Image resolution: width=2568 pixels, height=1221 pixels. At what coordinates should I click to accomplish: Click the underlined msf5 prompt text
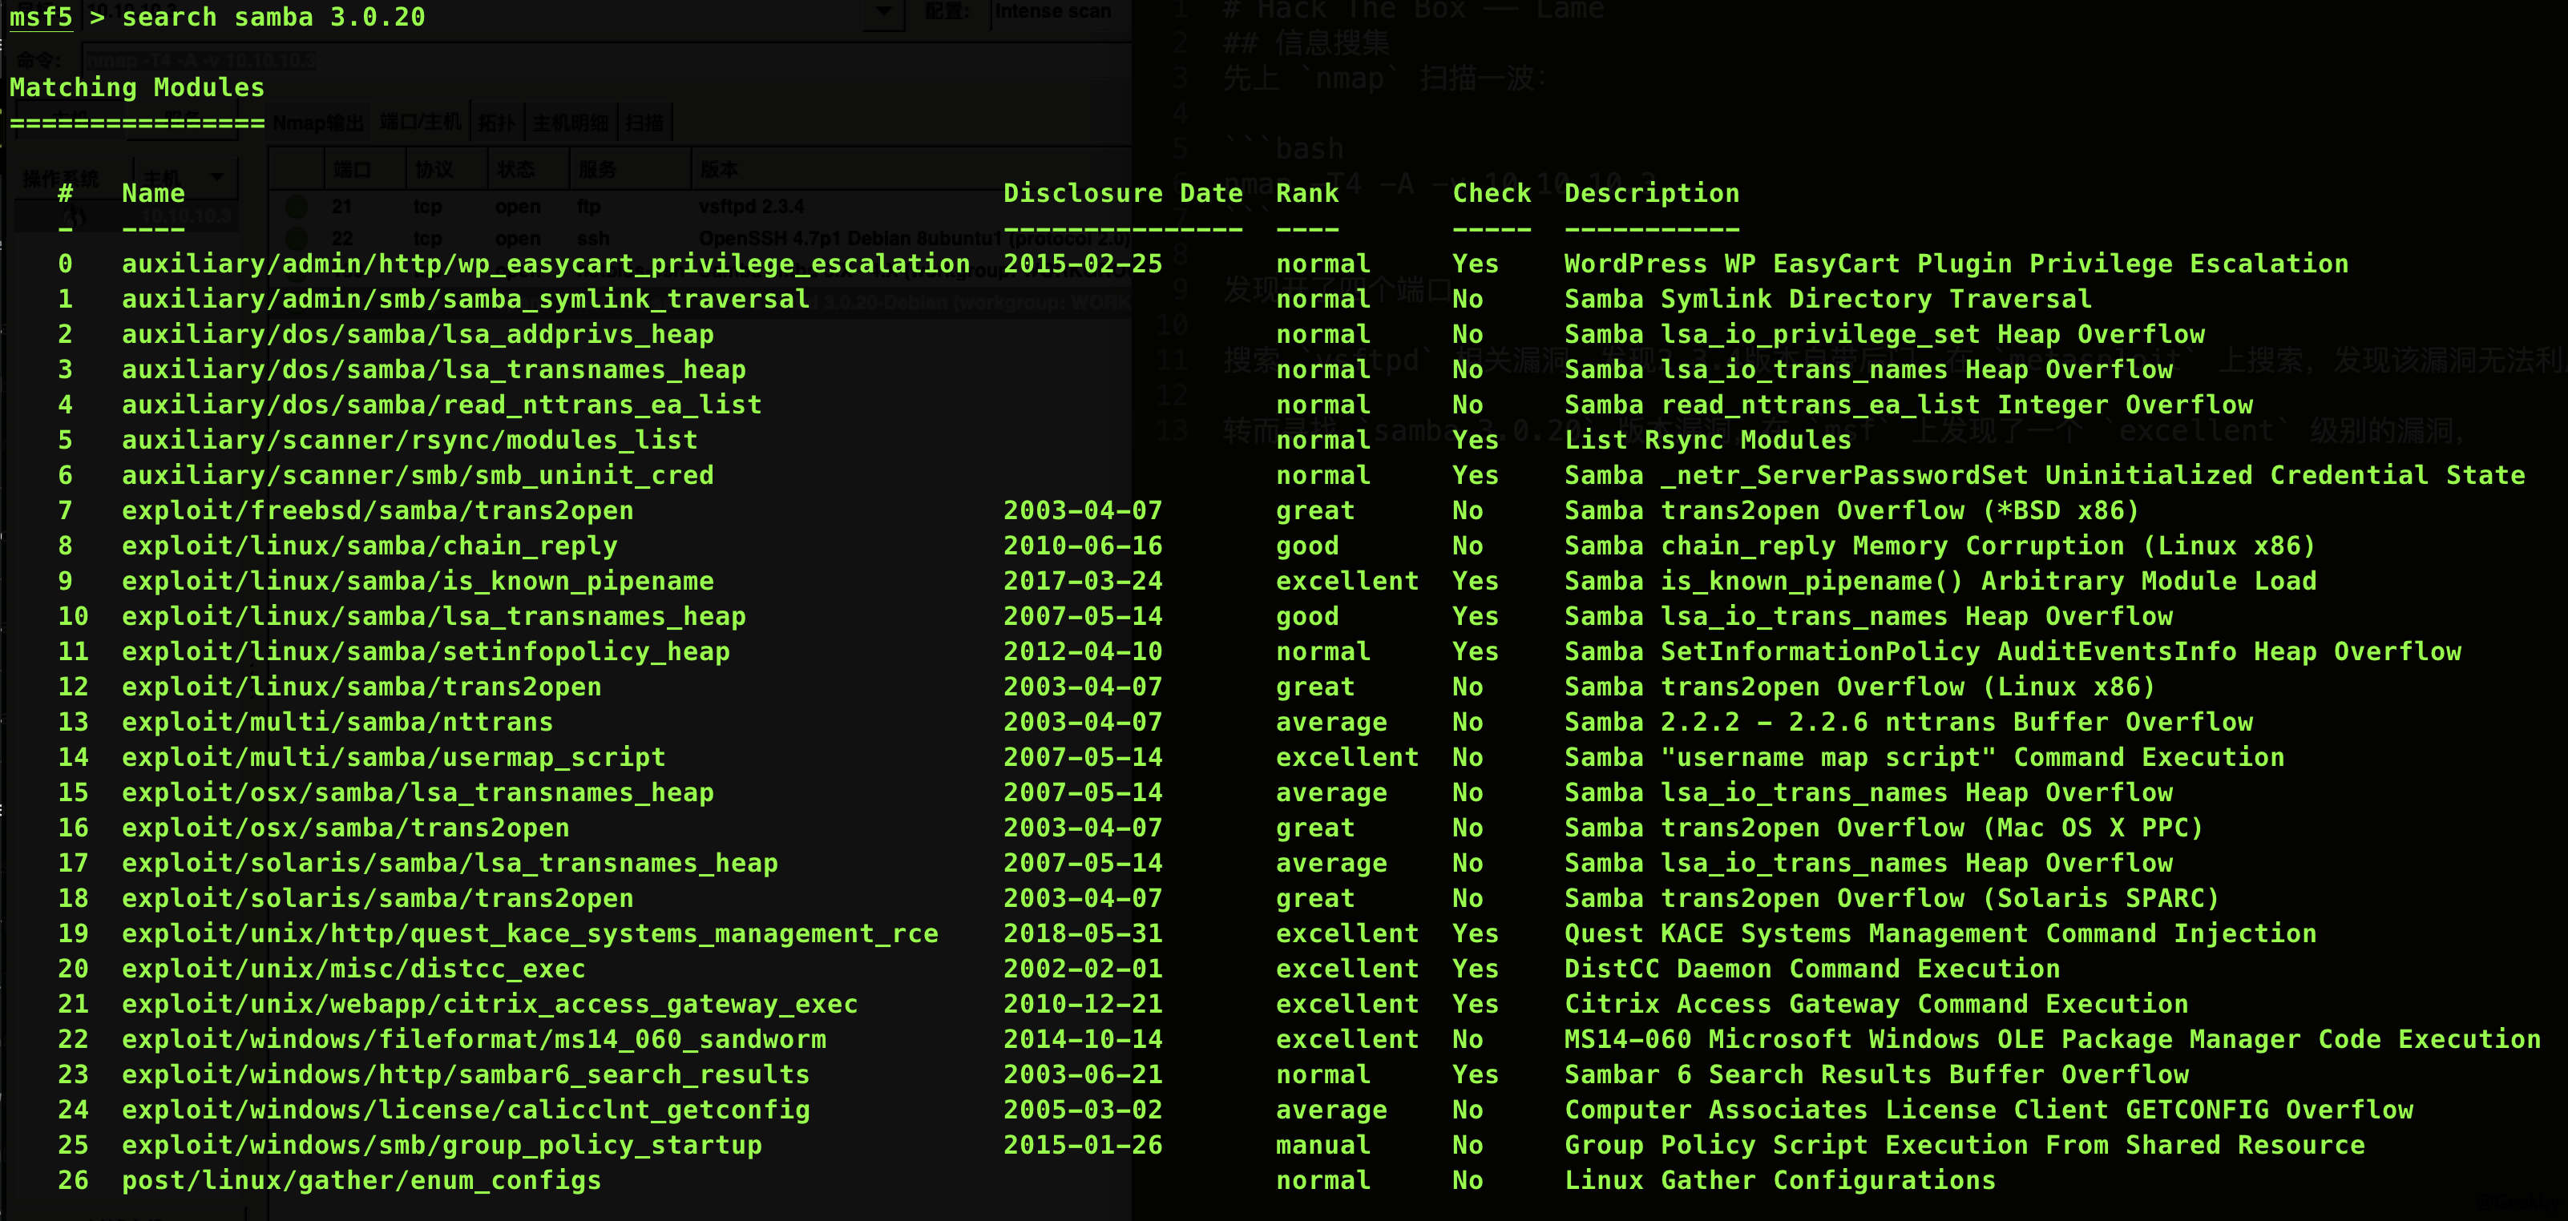(x=40, y=17)
